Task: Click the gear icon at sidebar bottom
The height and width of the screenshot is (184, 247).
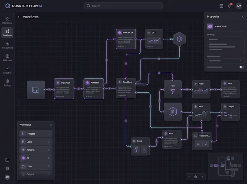Action: [7, 168]
